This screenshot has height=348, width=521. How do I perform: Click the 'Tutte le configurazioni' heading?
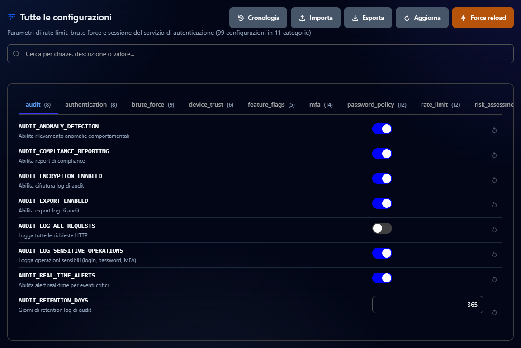pos(66,17)
